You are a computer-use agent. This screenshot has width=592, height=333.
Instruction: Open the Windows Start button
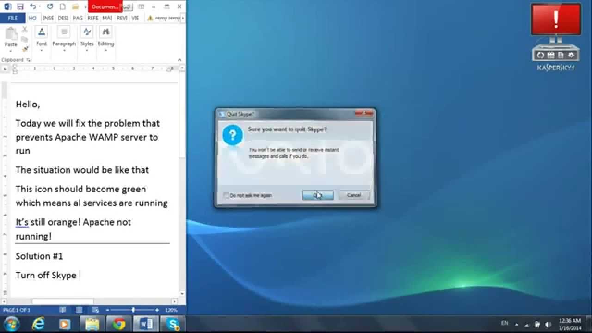point(11,324)
